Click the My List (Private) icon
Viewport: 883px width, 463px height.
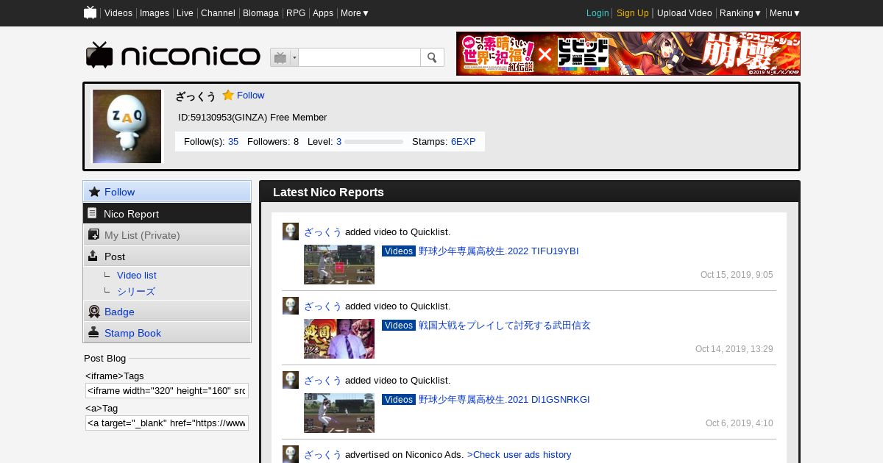pyautogui.click(x=93, y=234)
